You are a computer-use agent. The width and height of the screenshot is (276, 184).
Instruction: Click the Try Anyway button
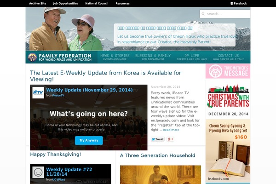(89, 140)
